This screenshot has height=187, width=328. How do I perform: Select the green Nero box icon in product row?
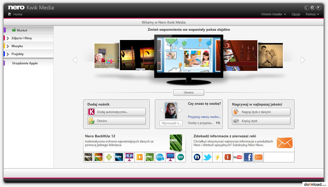(150, 157)
